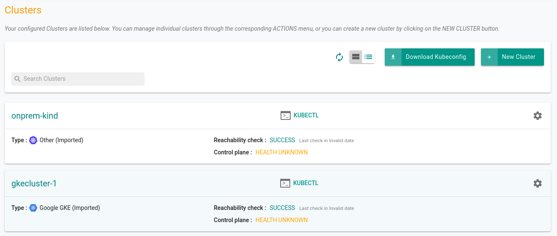This screenshot has width=557, height=236.
Task: Open the gkecluster-1 cluster link
Action: 34,183
